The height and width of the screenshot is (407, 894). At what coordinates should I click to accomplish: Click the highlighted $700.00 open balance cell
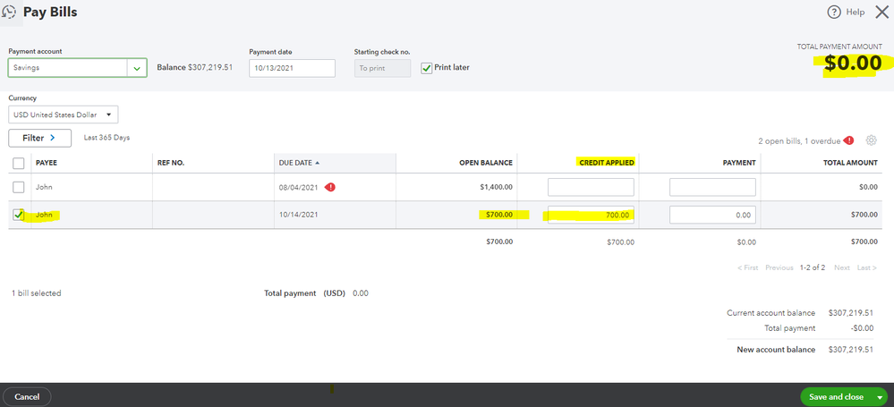point(498,215)
